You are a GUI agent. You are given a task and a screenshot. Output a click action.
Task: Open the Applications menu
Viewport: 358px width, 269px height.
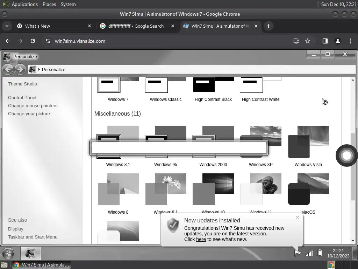[25, 4]
